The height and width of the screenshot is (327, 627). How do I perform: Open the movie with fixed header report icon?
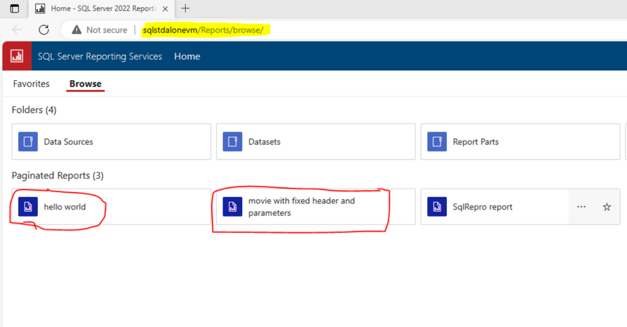(x=232, y=207)
